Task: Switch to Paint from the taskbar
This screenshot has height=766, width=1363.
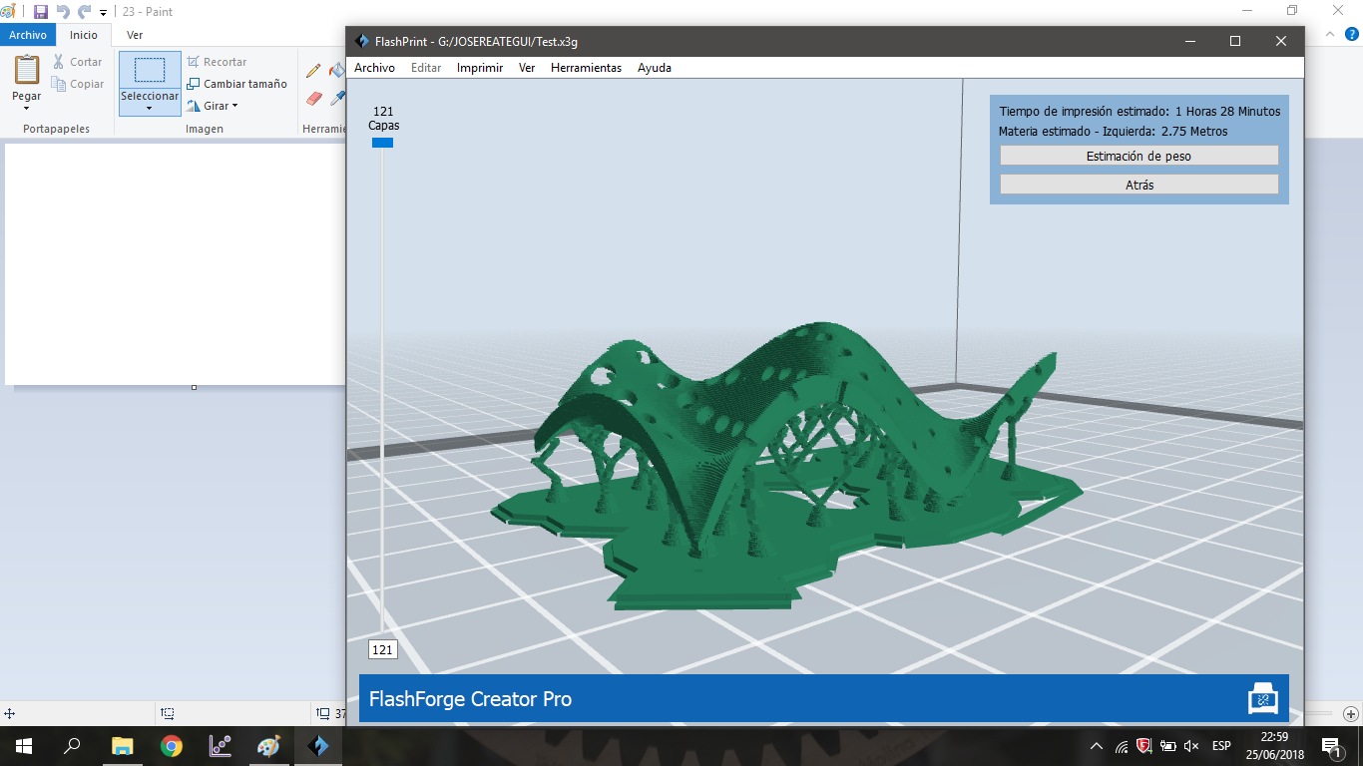Action: [269, 745]
